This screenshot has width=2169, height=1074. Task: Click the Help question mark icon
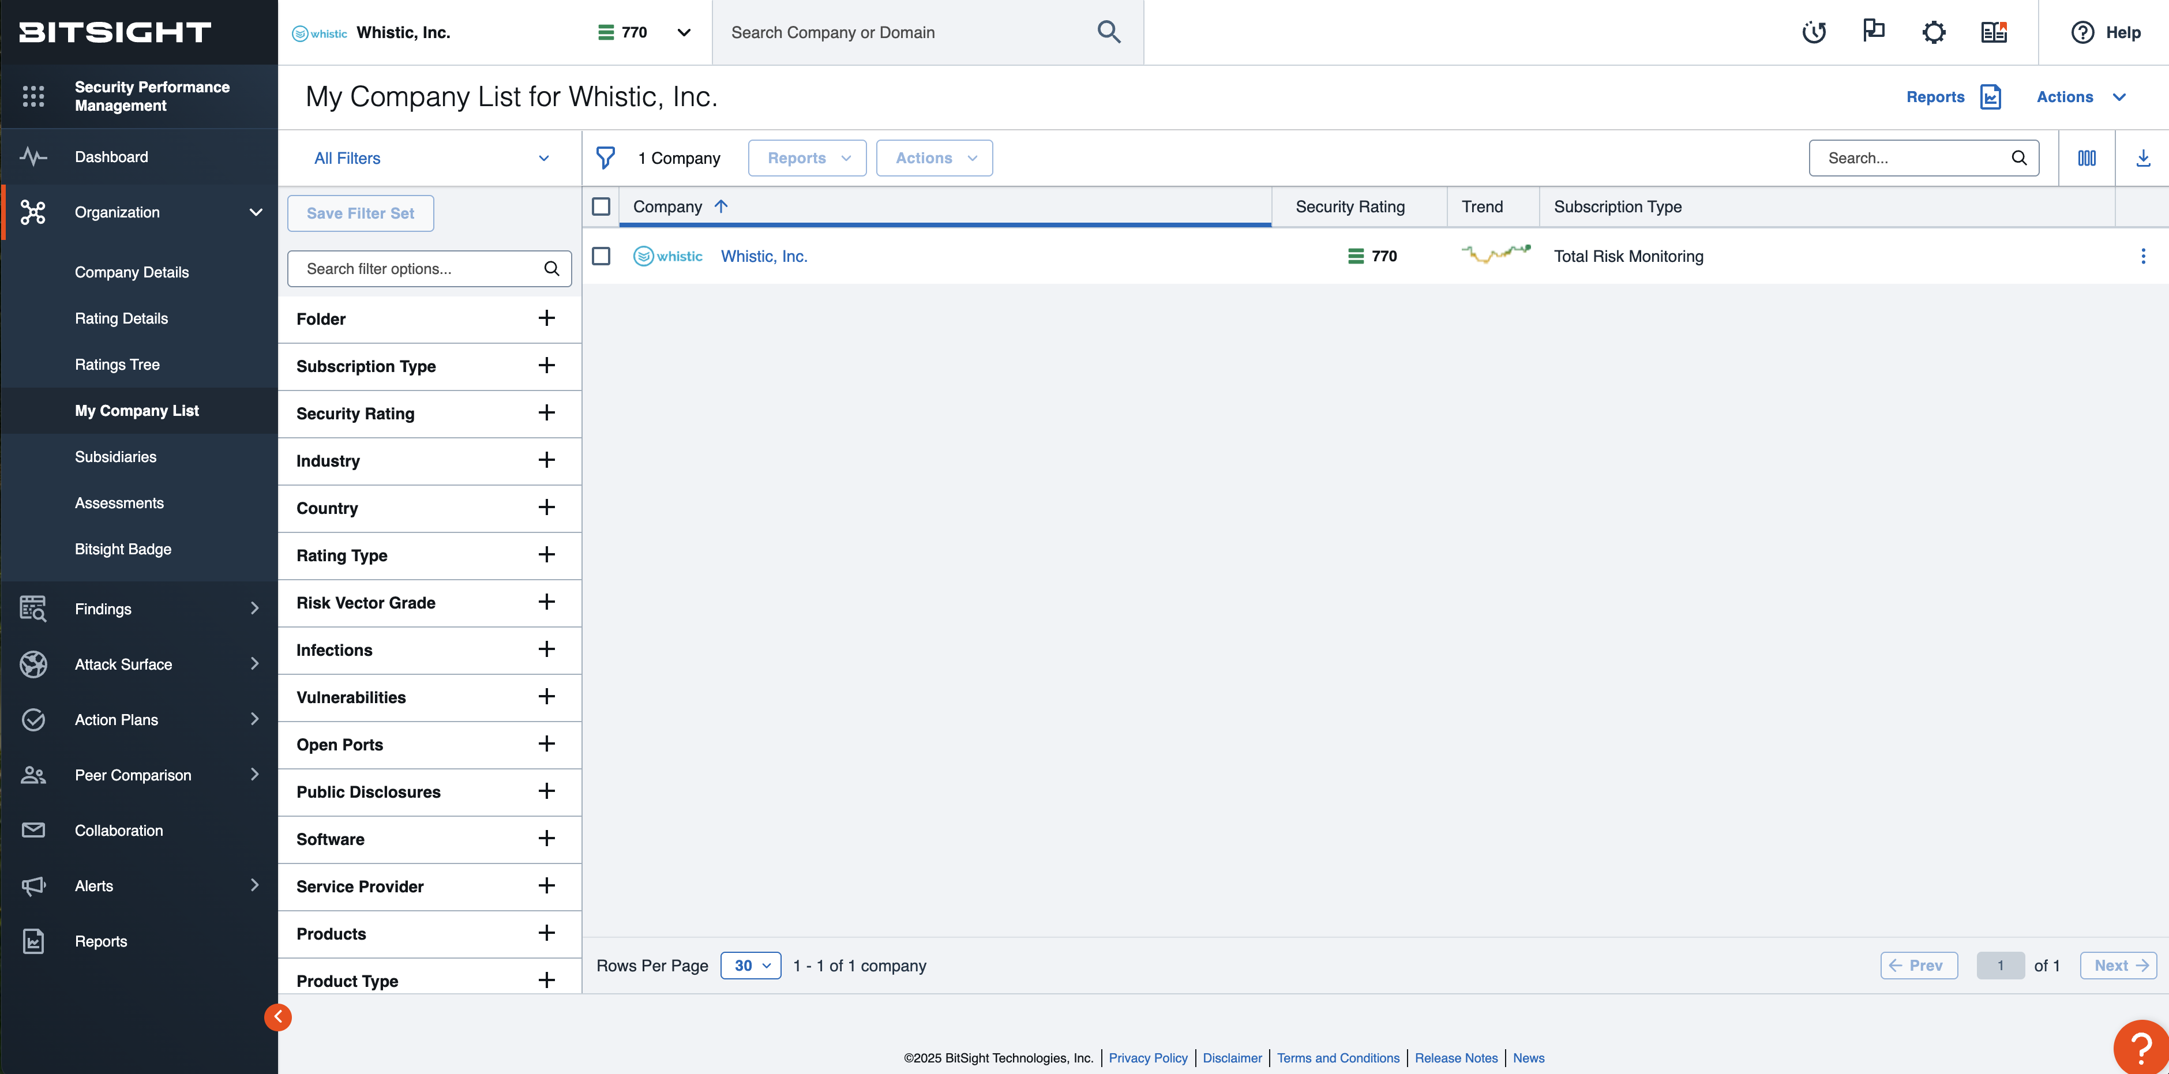pos(2082,32)
